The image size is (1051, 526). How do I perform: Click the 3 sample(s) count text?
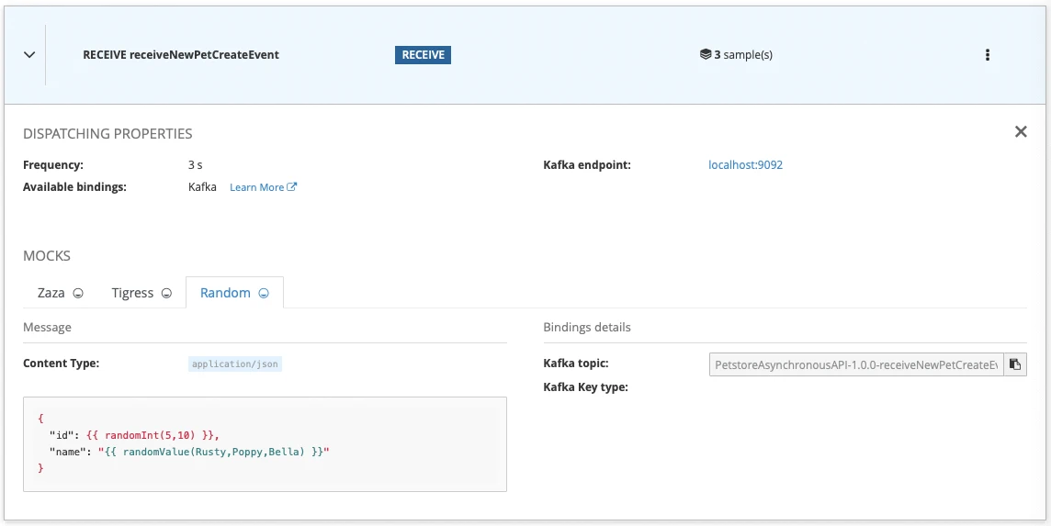pos(743,55)
